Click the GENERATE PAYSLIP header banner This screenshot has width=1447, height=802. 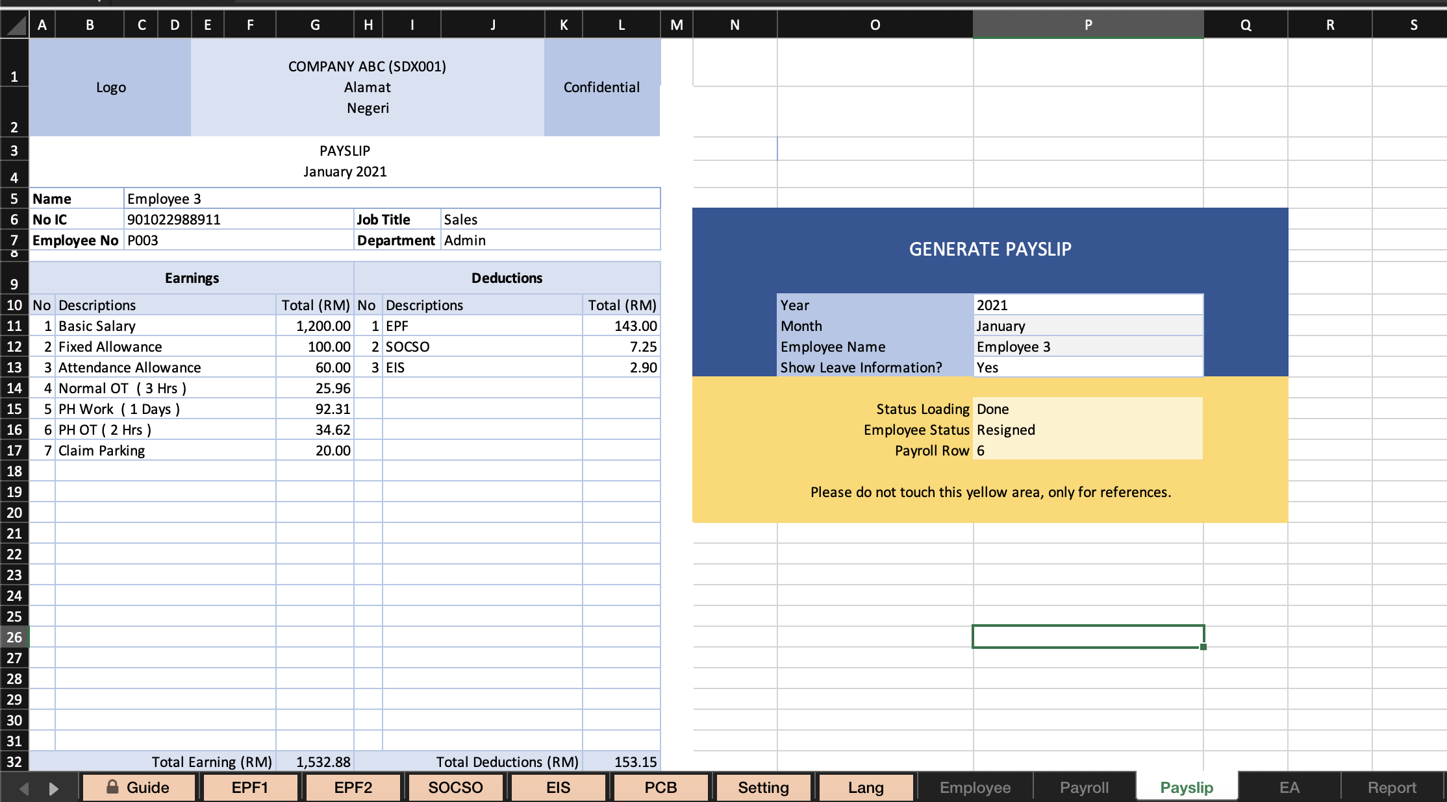coord(990,249)
